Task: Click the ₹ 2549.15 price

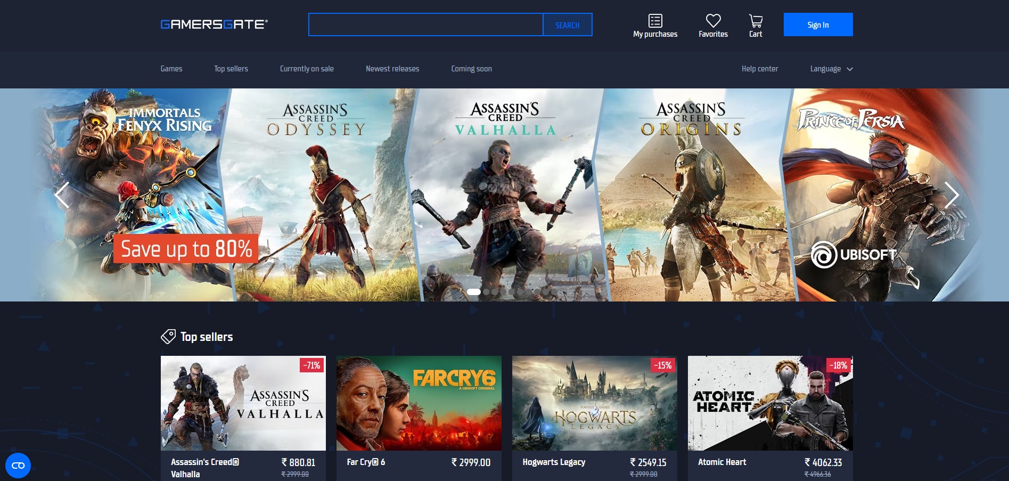Action: (648, 462)
